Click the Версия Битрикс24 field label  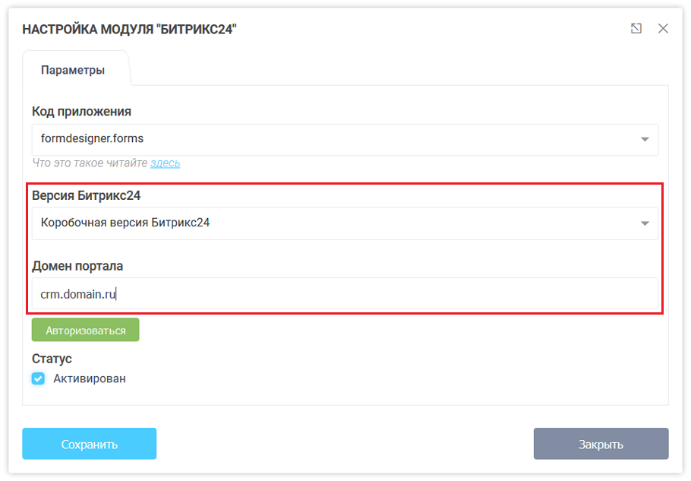[87, 196]
